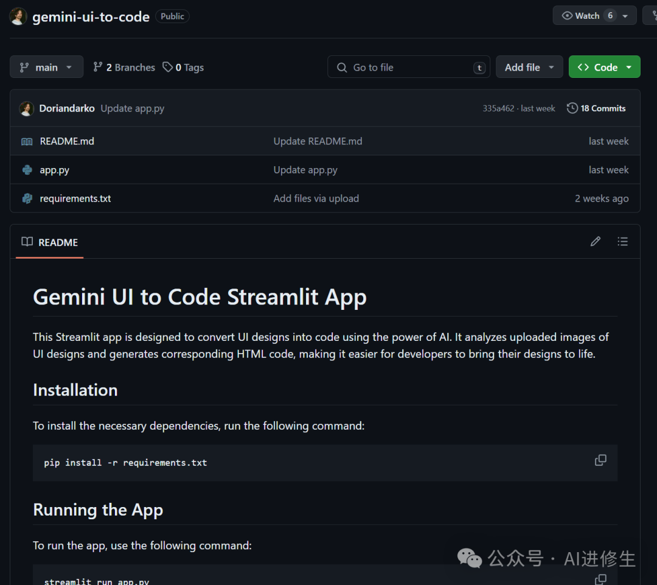This screenshot has height=585, width=657.
Task: Select the README tab
Action: coord(49,242)
